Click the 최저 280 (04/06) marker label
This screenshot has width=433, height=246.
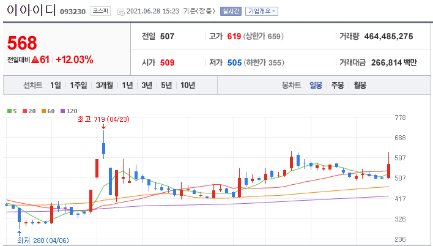point(43,240)
